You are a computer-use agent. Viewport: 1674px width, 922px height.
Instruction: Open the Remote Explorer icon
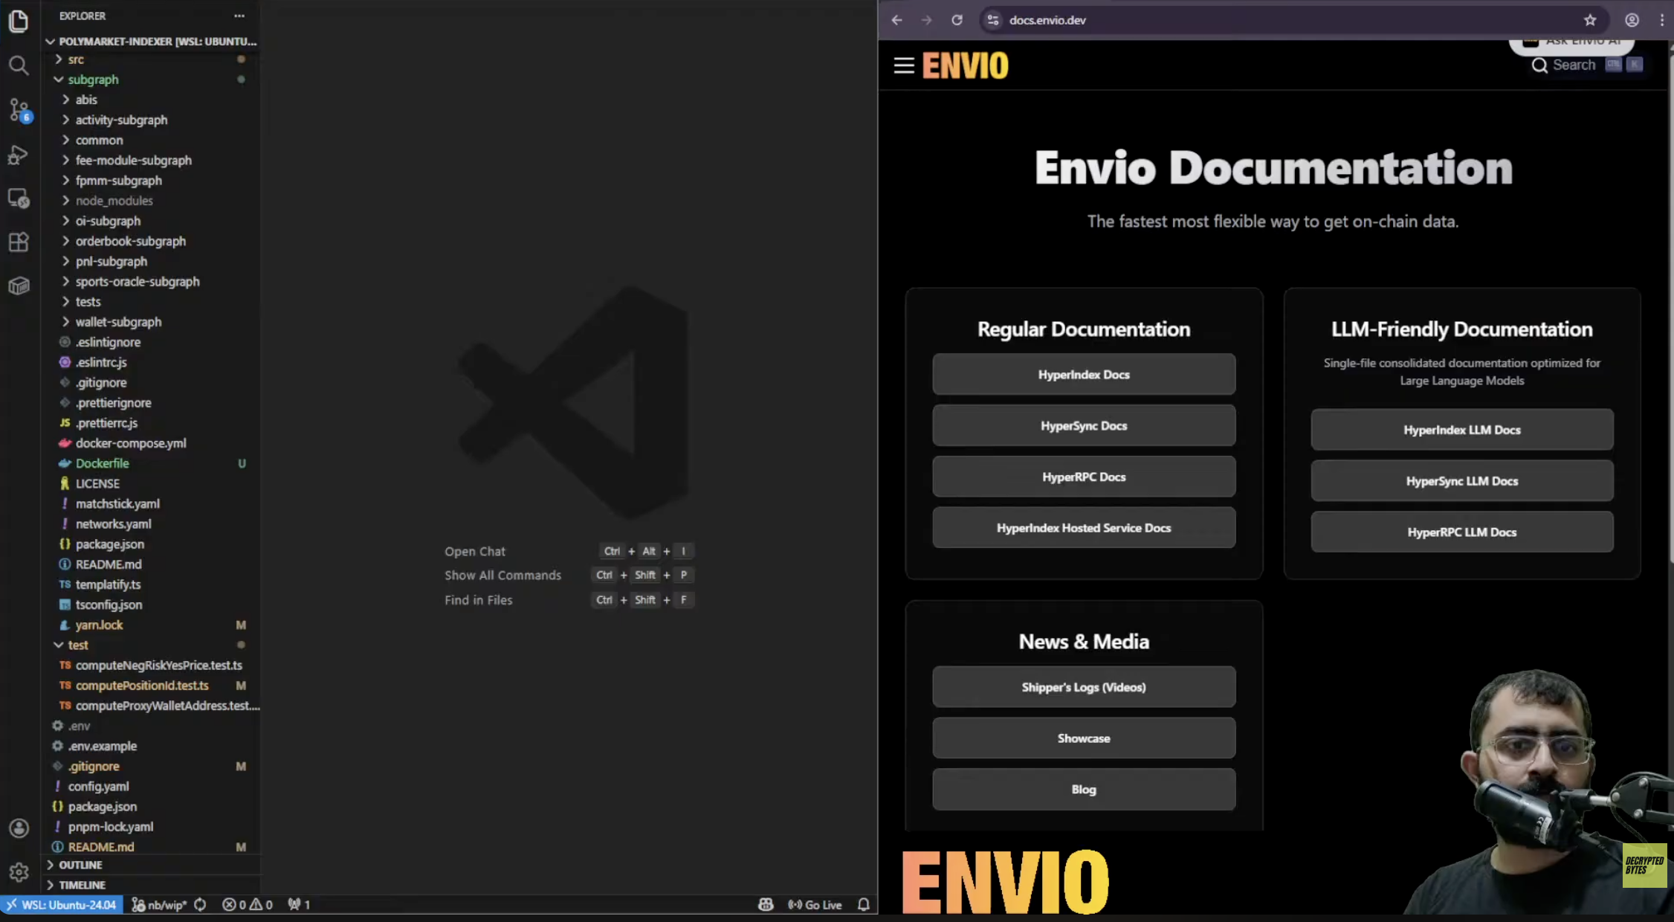(x=19, y=199)
